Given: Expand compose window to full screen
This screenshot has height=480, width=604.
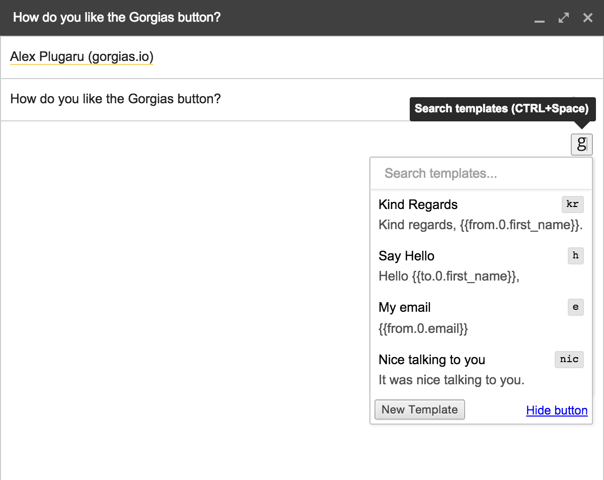Looking at the screenshot, I should (x=564, y=18).
